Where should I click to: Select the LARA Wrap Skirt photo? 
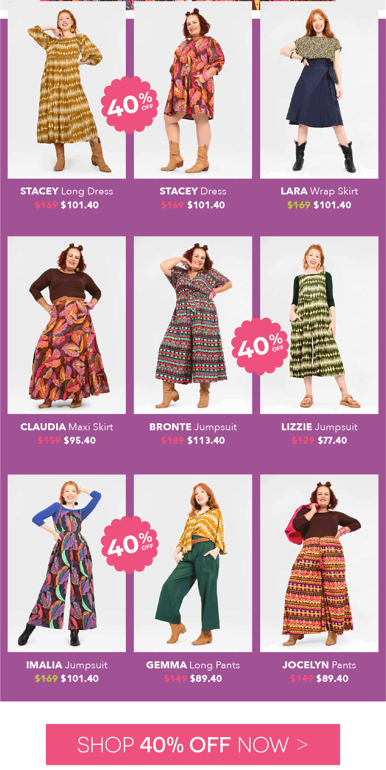pyautogui.click(x=319, y=89)
